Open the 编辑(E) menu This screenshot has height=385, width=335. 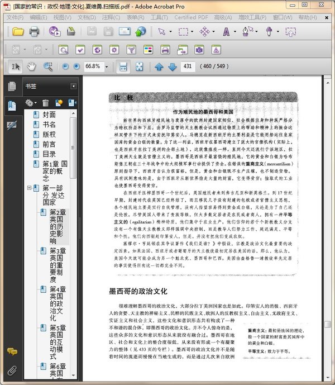(39, 17)
